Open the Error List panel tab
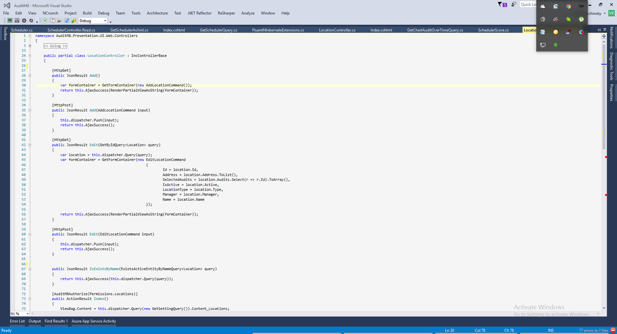Viewport: 617px width, 334px height. click(17, 321)
